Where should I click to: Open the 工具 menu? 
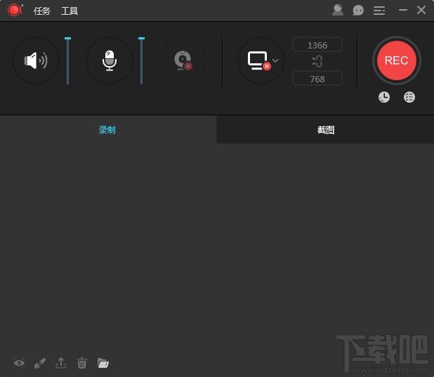(70, 11)
